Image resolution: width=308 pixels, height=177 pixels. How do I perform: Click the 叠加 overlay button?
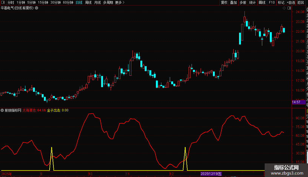(234, 2)
